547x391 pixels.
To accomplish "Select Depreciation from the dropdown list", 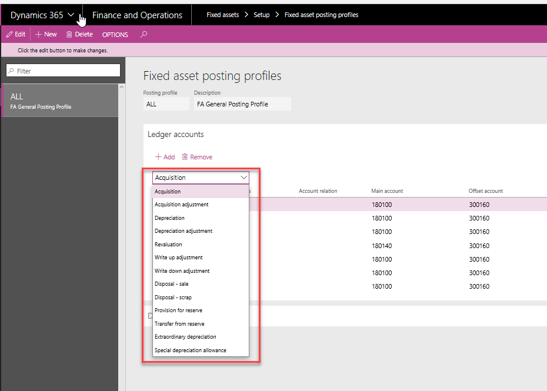I will click(x=169, y=218).
